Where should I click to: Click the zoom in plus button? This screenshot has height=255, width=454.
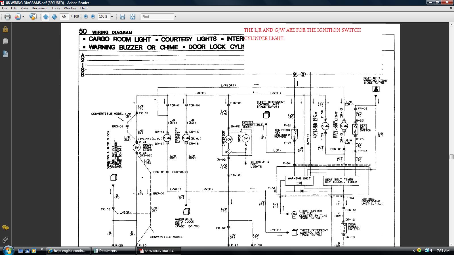pos(93,17)
